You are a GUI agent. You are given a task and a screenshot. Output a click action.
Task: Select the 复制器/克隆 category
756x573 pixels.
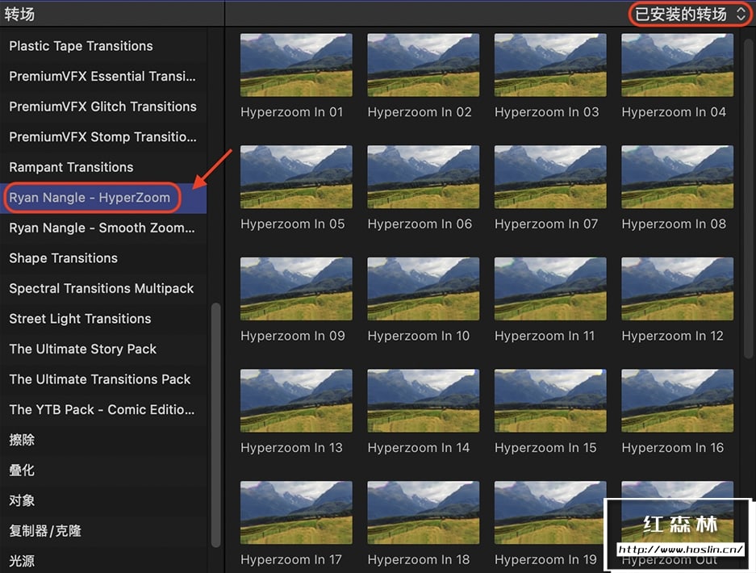[103, 531]
